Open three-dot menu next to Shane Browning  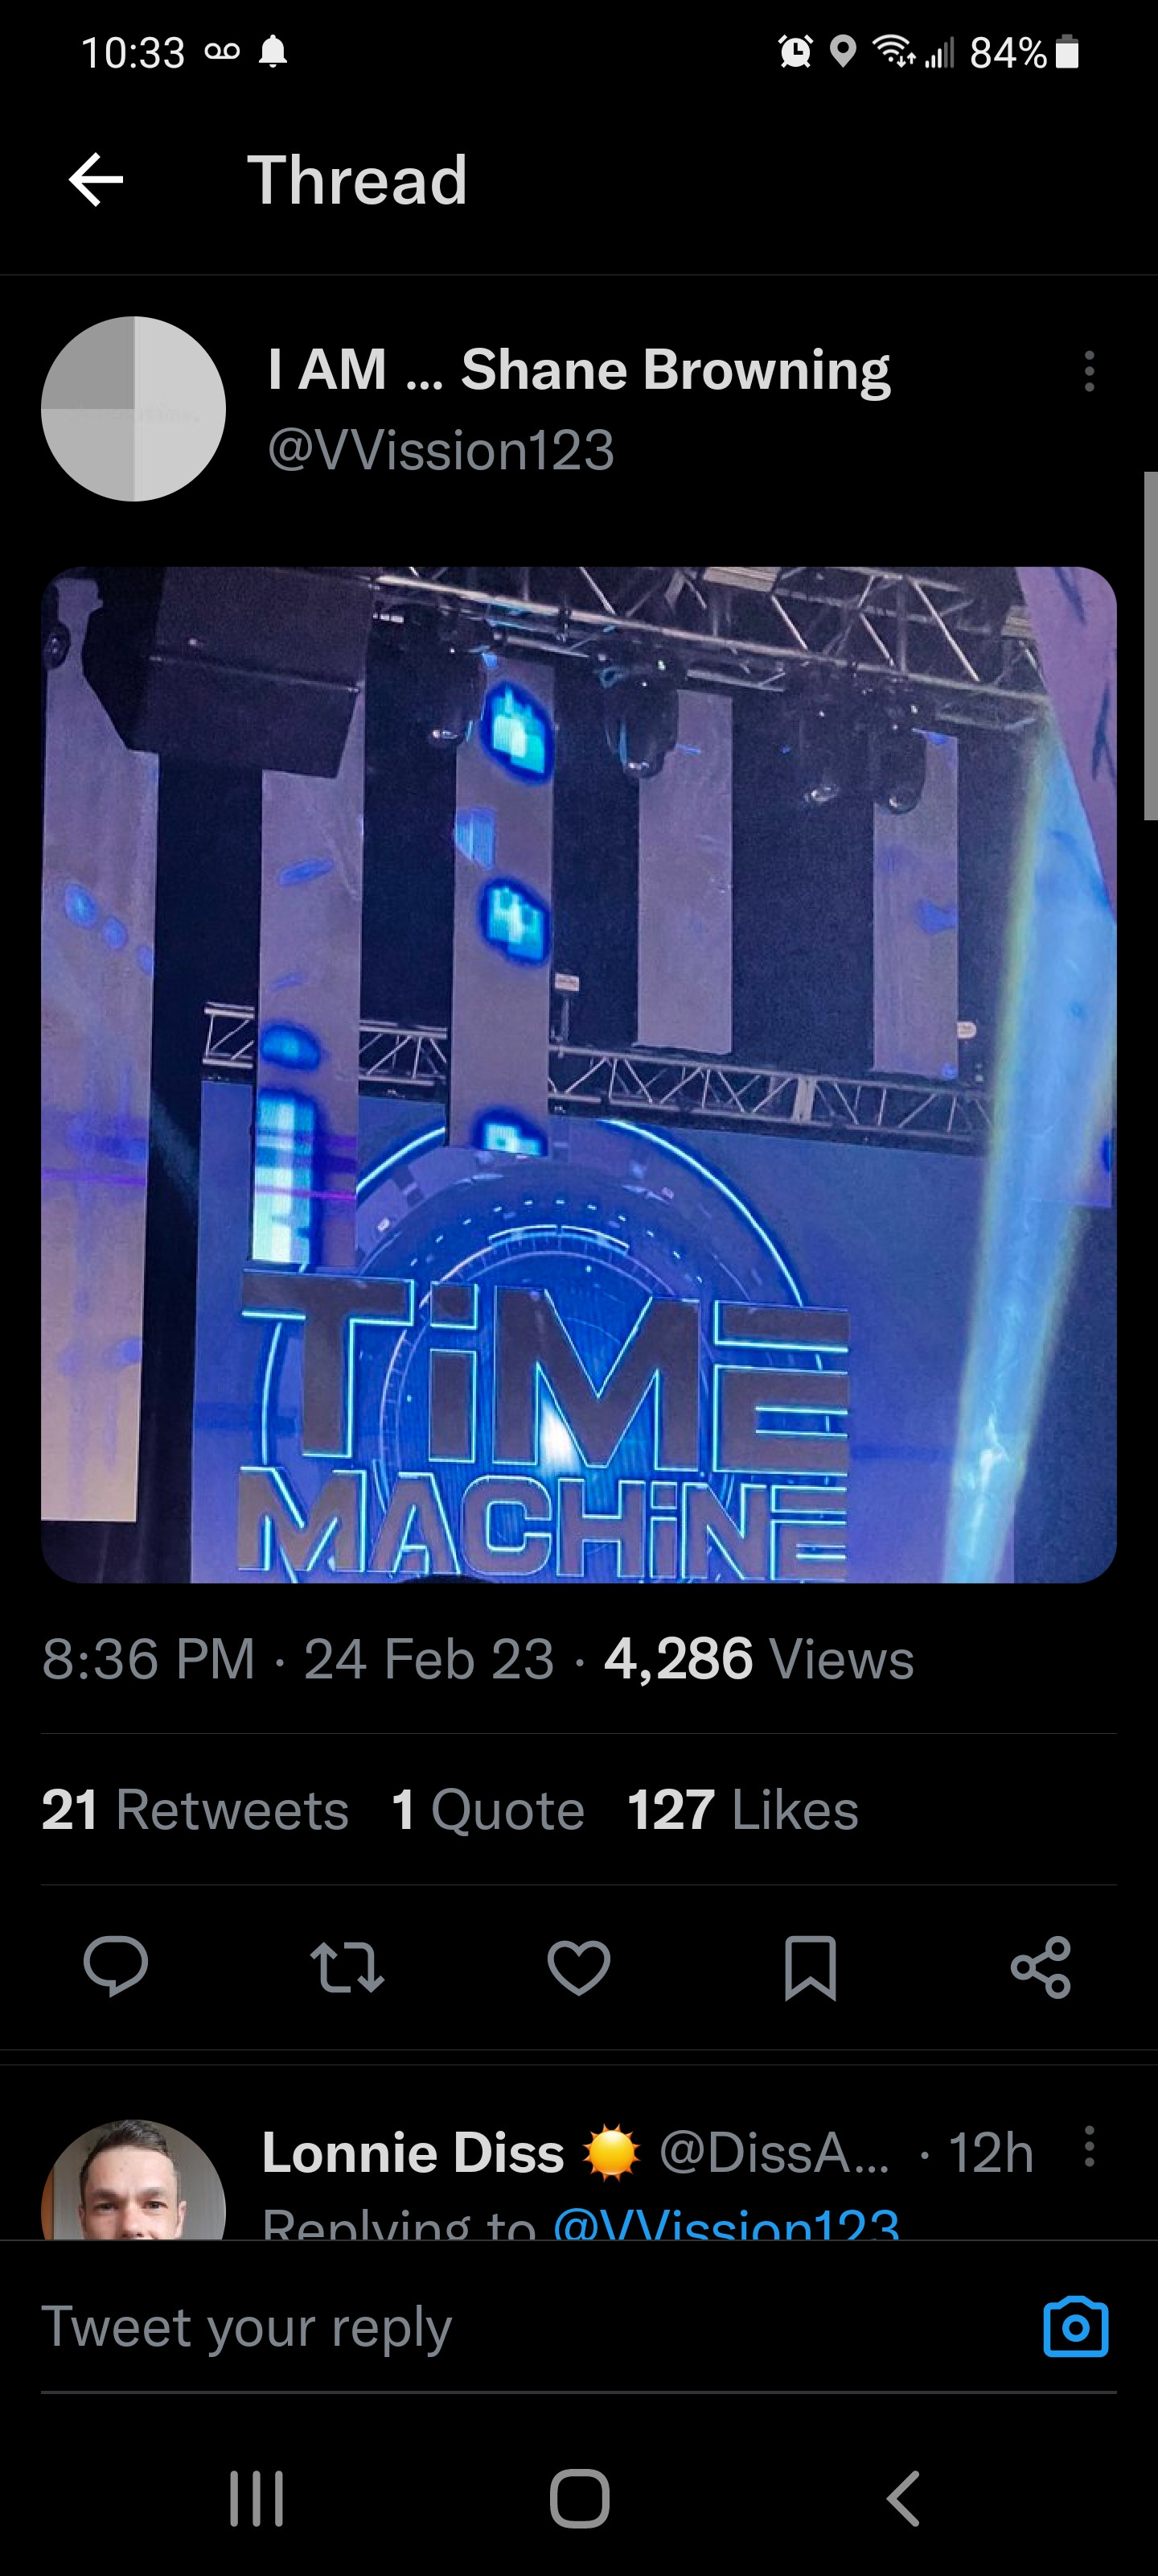point(1089,371)
